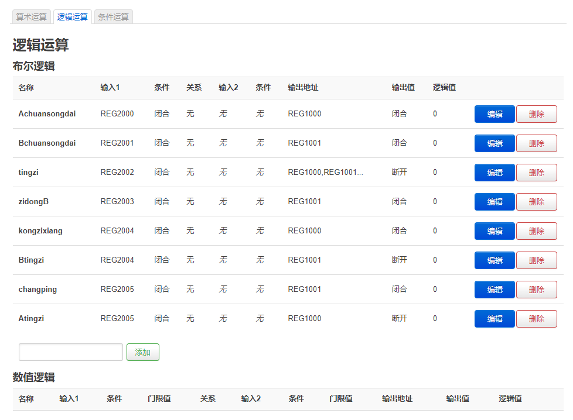573x420 pixels.
Task: Click the new logic name input field
Action: point(71,352)
